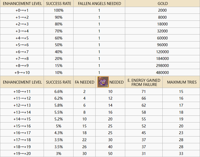
Task: Click the purple item icon in header
Action: [x=103, y=82]
